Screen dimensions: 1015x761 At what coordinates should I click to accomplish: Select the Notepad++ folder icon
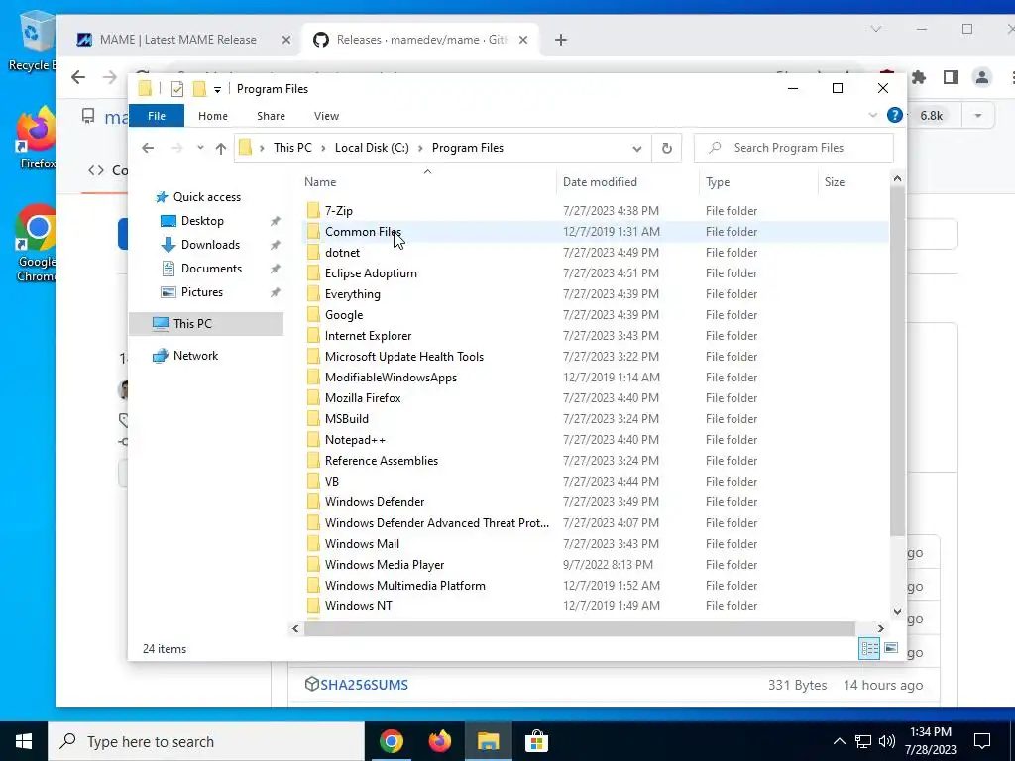[313, 439]
